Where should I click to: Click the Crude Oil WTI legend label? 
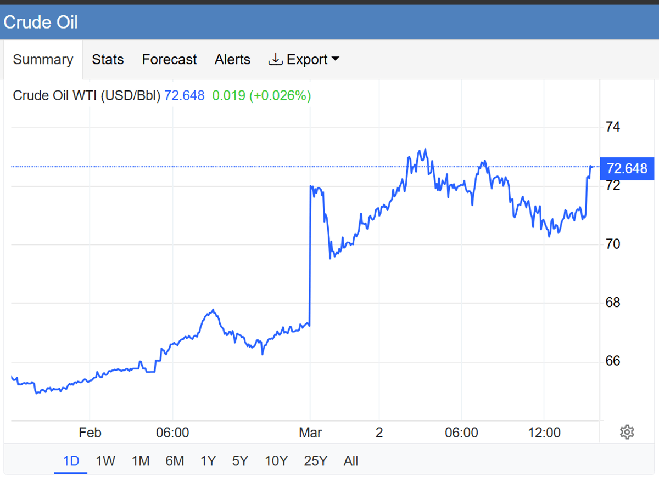[86, 96]
